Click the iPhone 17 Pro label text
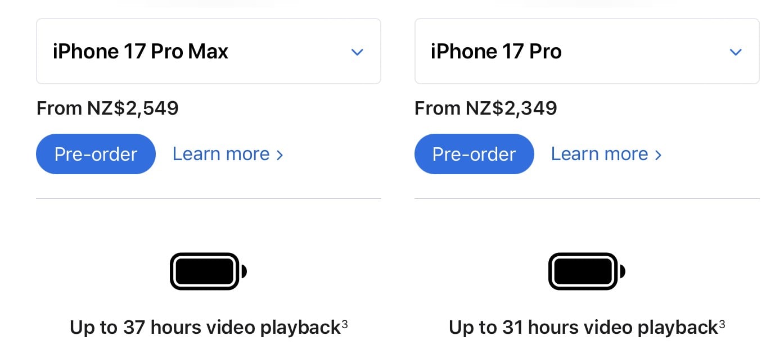Viewport: 784px width, 363px height. (496, 52)
